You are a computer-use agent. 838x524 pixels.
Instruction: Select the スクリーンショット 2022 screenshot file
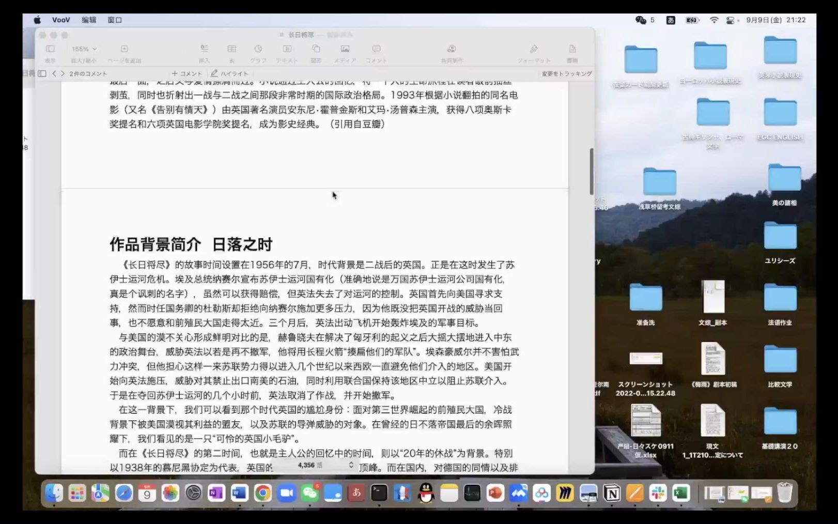coord(646,373)
